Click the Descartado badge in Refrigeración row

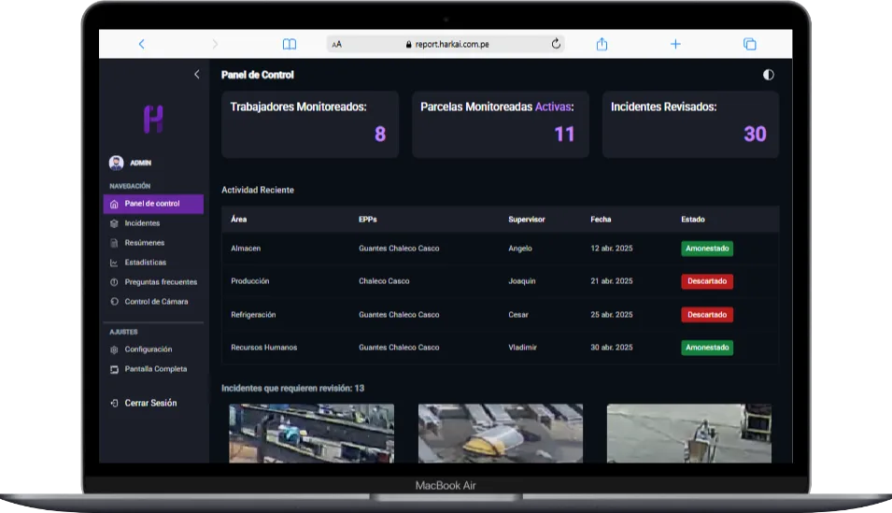pyautogui.click(x=707, y=315)
